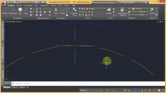Expand the Редактирование panel

44,18
